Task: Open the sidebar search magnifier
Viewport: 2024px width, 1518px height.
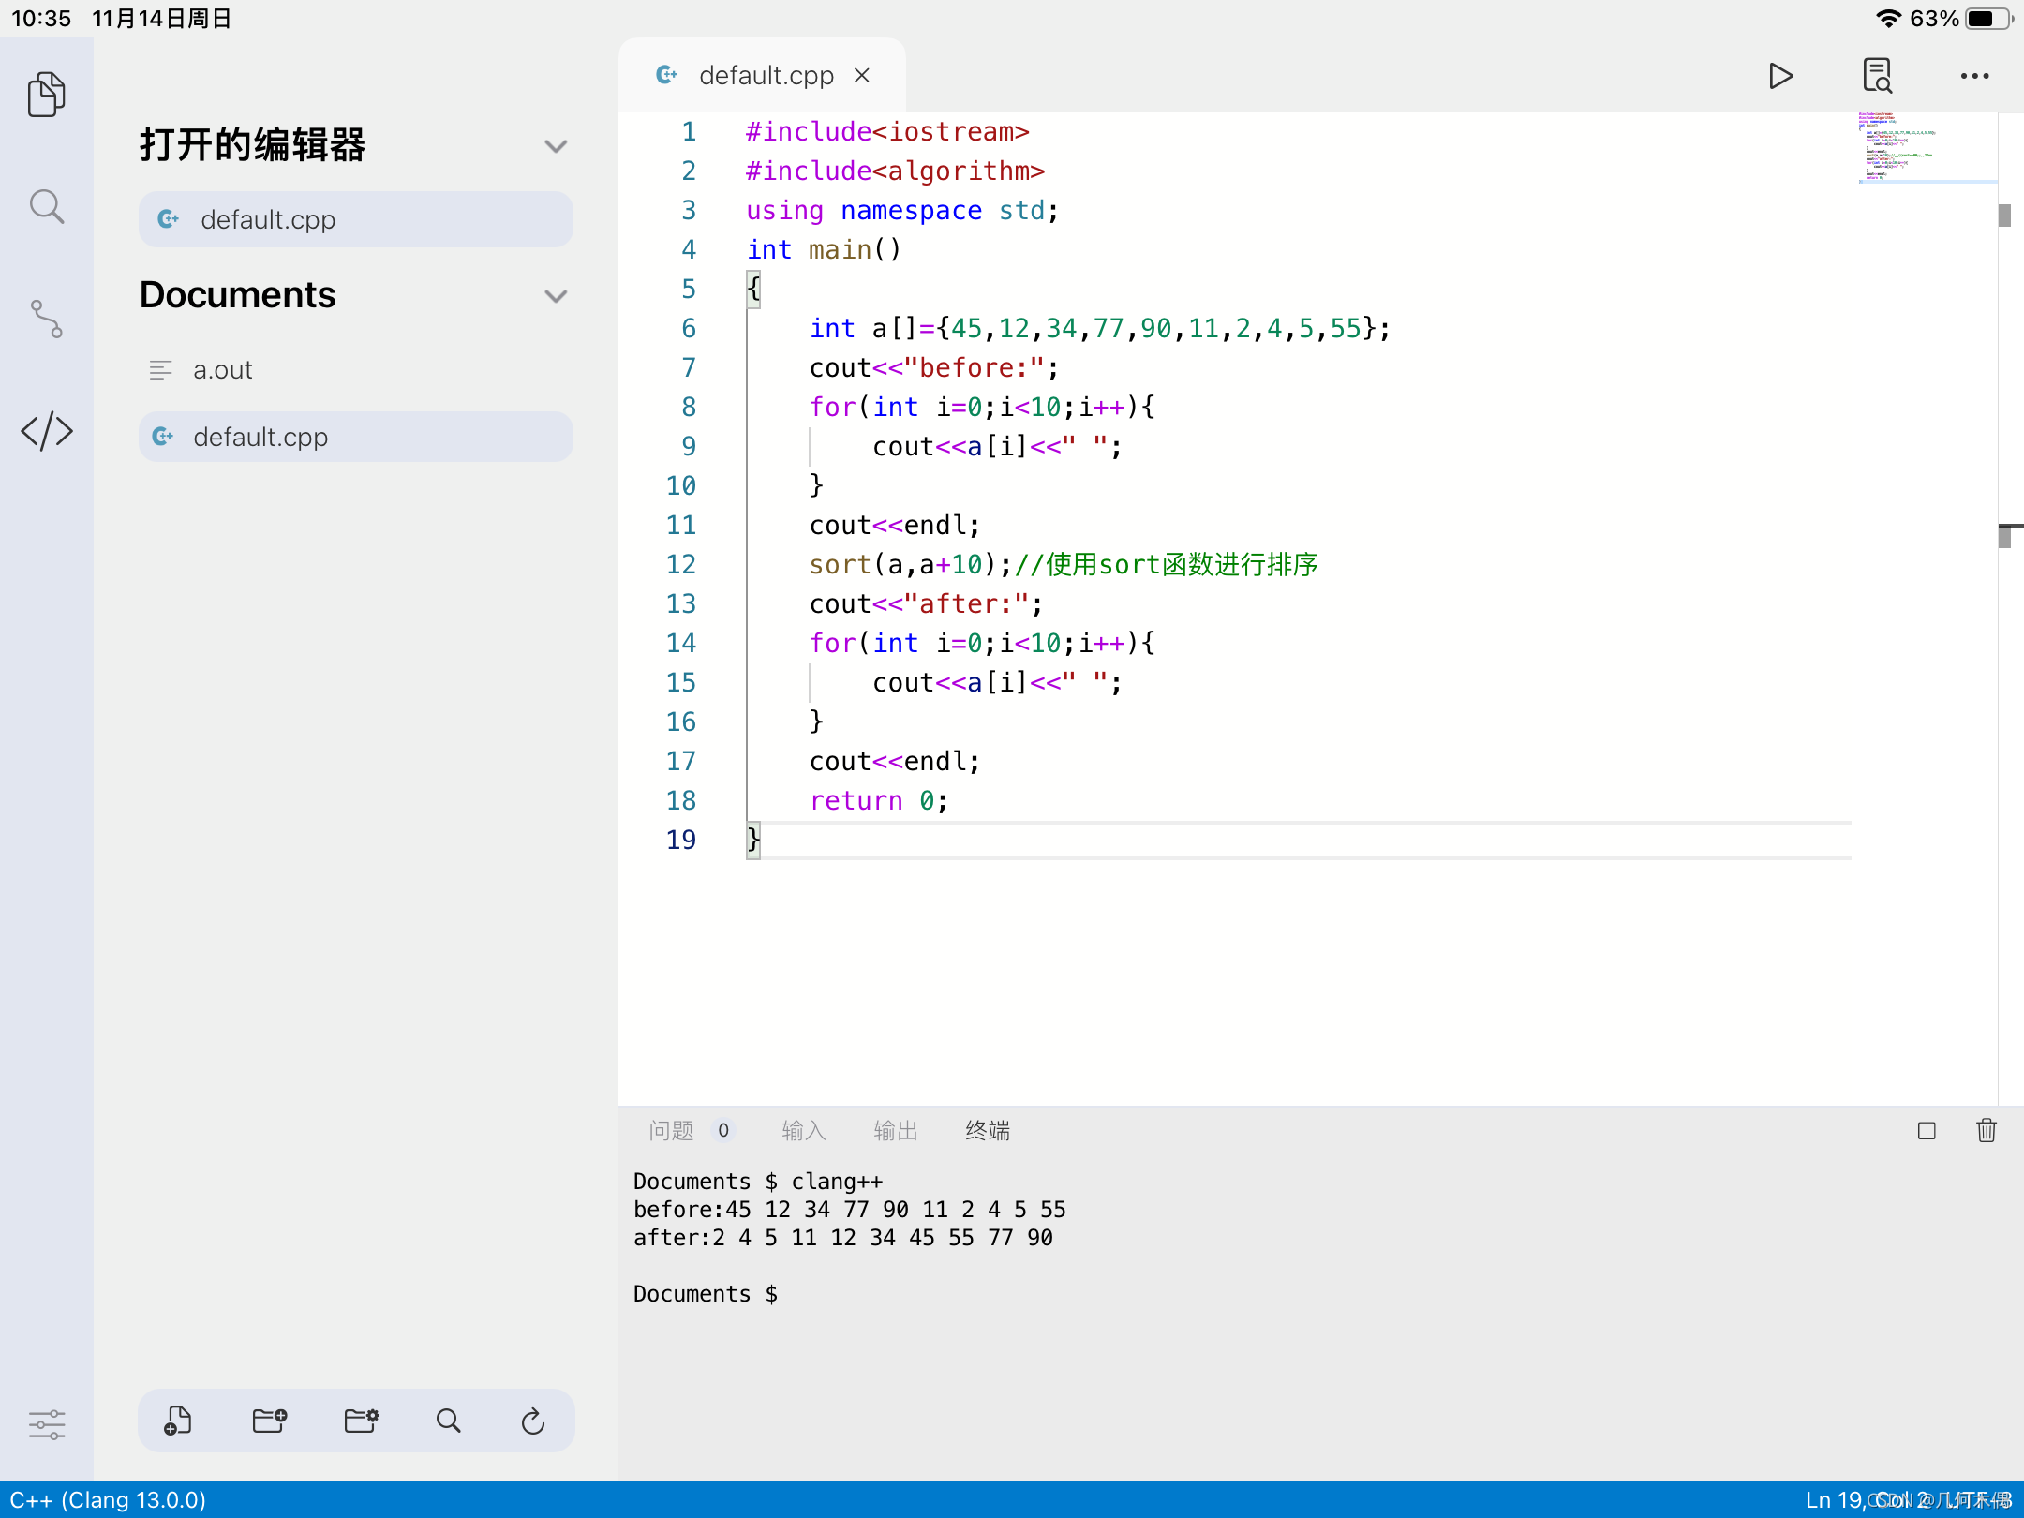Action: (46, 206)
